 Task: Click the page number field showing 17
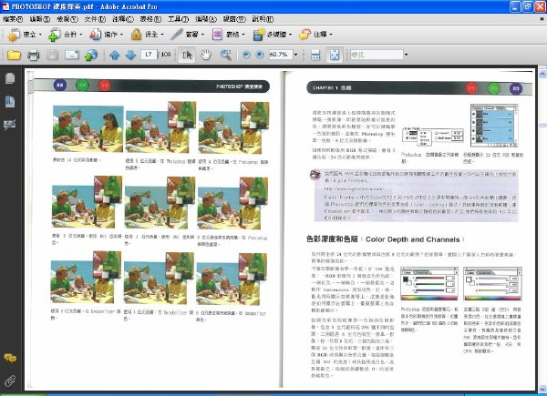(x=149, y=55)
